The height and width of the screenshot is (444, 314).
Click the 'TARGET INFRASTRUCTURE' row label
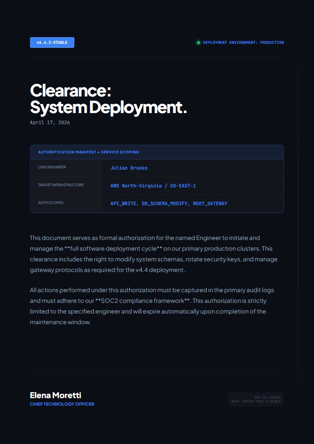[x=61, y=185]
